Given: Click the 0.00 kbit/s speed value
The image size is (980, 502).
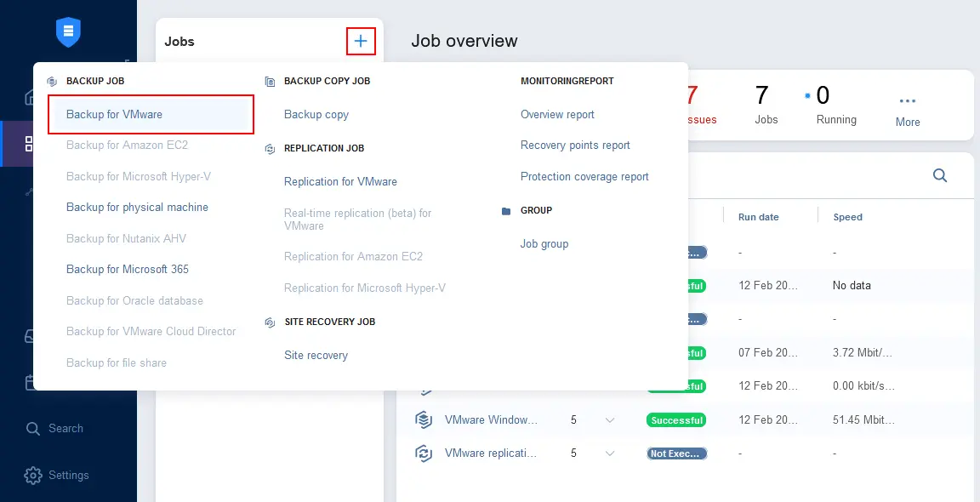Looking at the screenshot, I should 863,386.
